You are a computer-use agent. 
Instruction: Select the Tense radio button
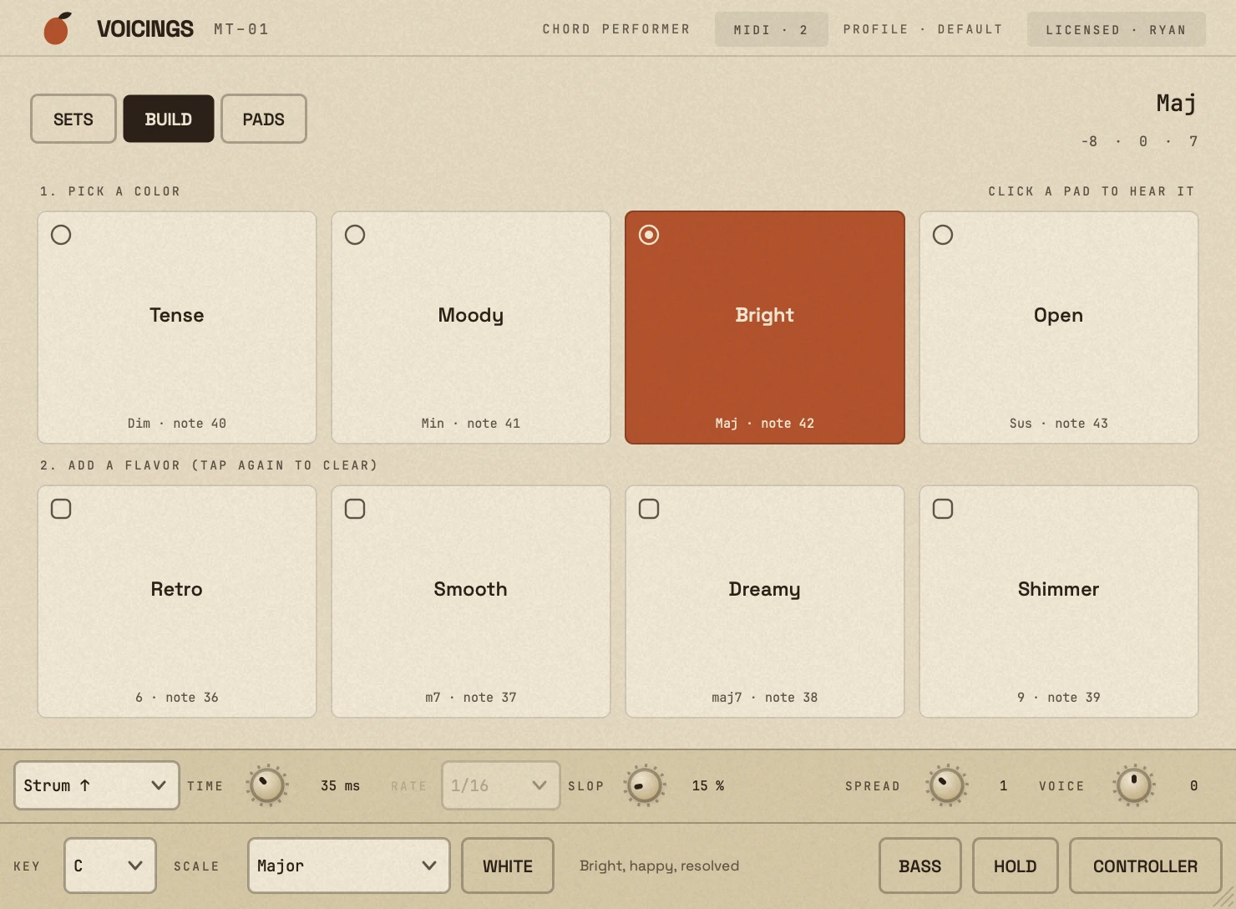click(61, 235)
